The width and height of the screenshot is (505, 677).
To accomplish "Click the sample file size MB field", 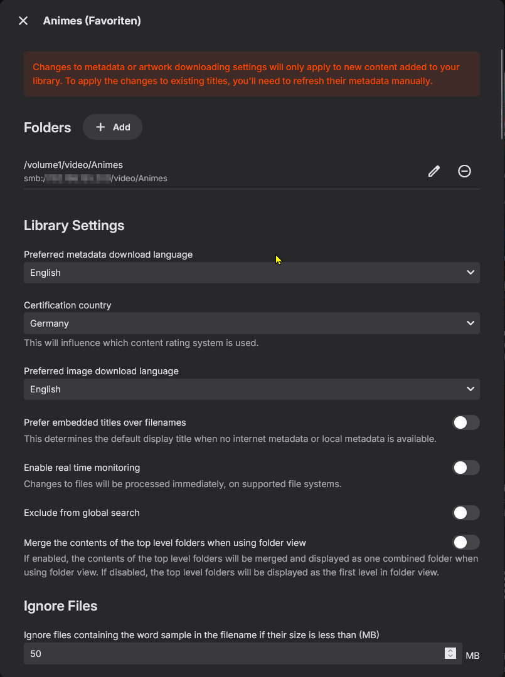I will click(232, 654).
